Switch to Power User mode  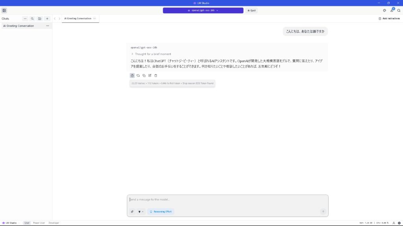pos(39,223)
